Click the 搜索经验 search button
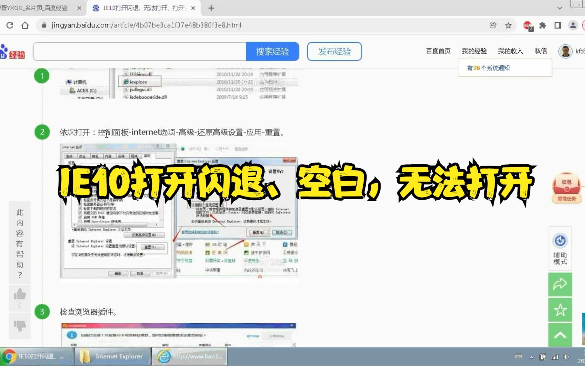This screenshot has height=366, width=585. click(273, 52)
